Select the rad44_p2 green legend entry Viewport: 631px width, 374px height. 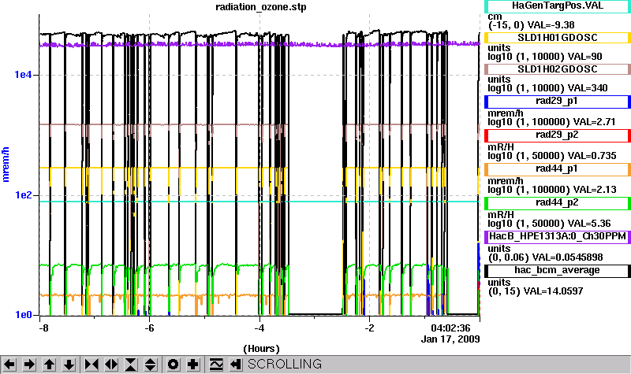pyautogui.click(x=558, y=203)
